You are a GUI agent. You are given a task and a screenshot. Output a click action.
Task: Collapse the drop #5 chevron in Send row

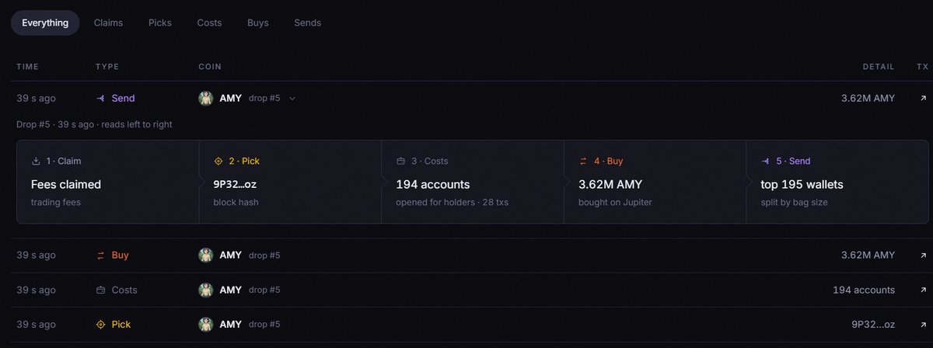(292, 99)
